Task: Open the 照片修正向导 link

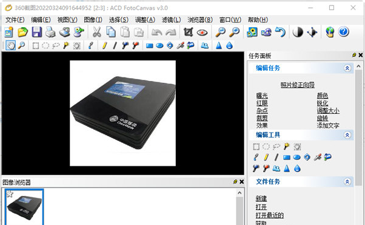Action: point(298,85)
